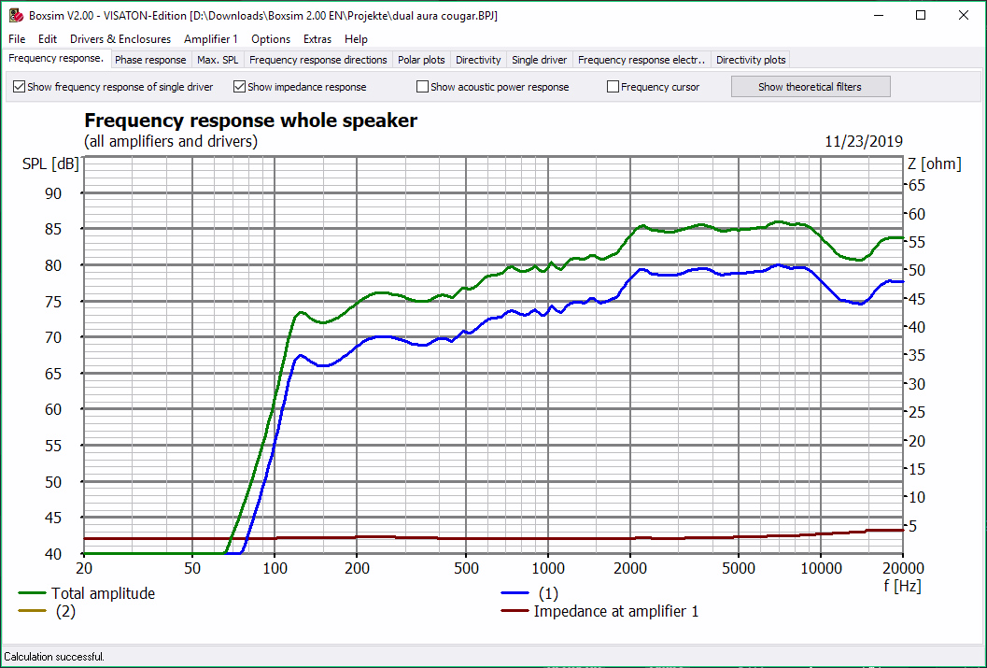Open the Frequency response electr.. tab

tap(642, 60)
